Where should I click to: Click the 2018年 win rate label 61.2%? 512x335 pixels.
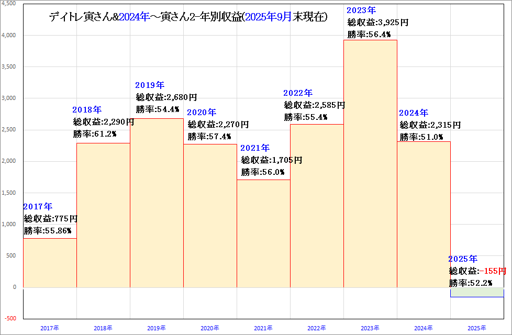pyautogui.click(x=95, y=134)
